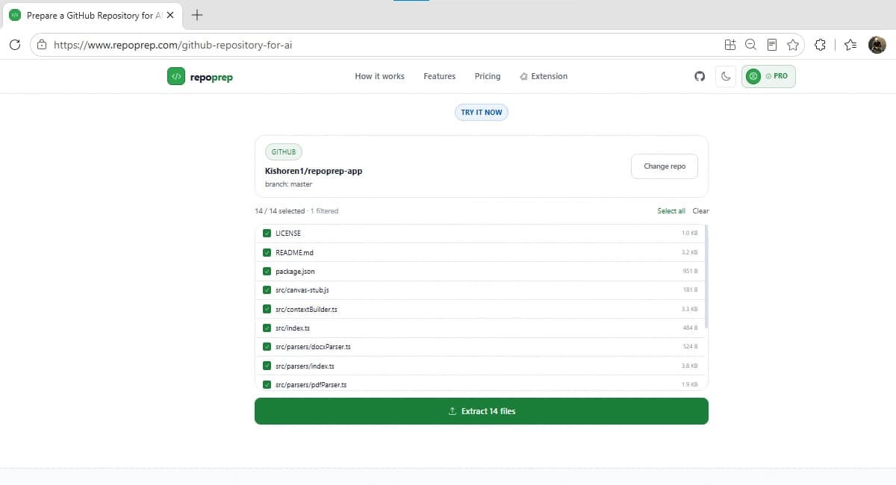
Task: Click the 3.8 KB size of src/parsers/index.ts
Action: coord(689,366)
